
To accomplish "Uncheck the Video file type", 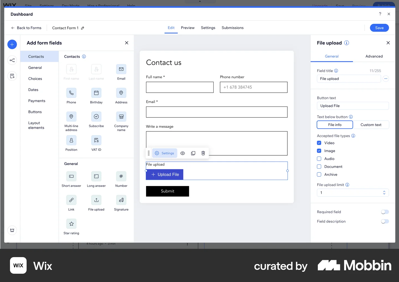I will [x=319, y=143].
